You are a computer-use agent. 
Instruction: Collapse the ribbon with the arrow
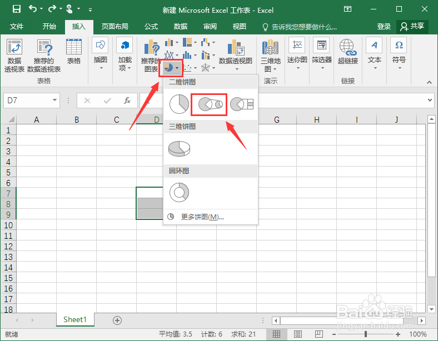tap(429, 82)
